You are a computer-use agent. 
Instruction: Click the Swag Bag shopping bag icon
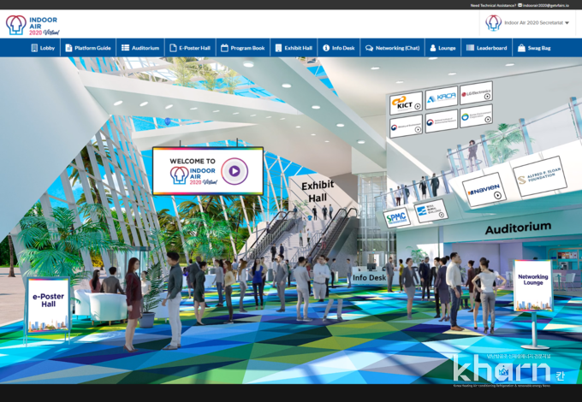coord(521,48)
